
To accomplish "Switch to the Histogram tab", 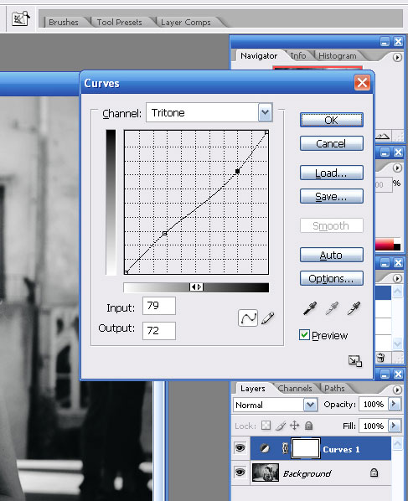I will 337,56.
